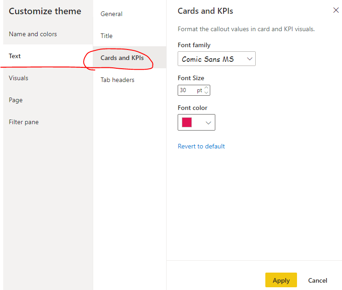This screenshot has width=342, height=290.
Task: Expand the Font color picker chevron
Action: [x=208, y=123]
